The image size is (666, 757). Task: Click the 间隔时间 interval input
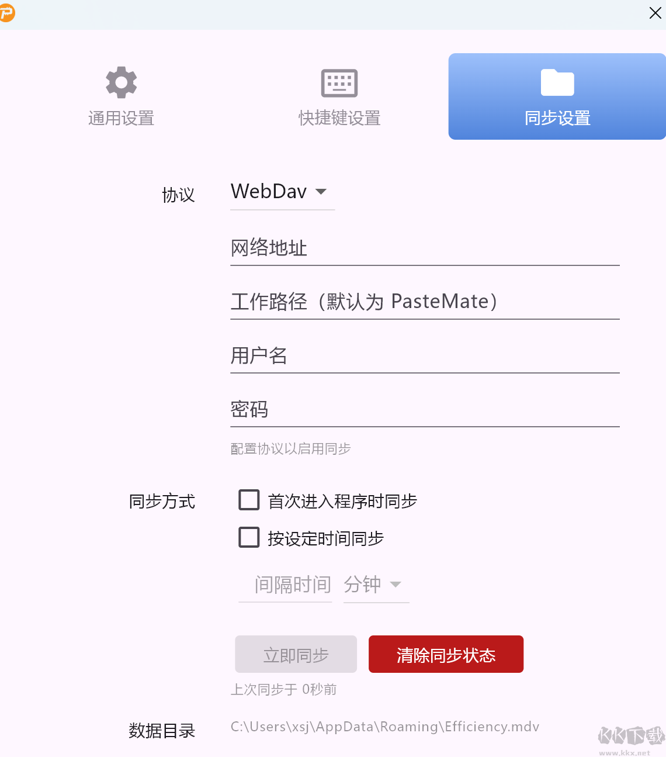pos(285,585)
